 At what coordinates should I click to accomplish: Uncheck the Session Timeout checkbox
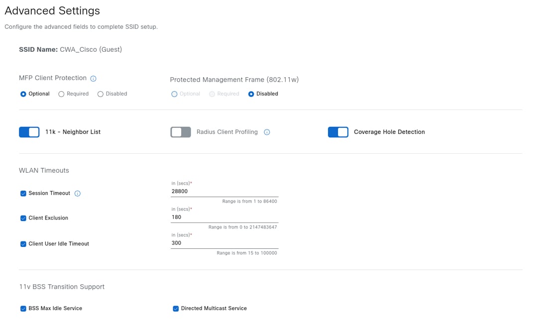[23, 194]
